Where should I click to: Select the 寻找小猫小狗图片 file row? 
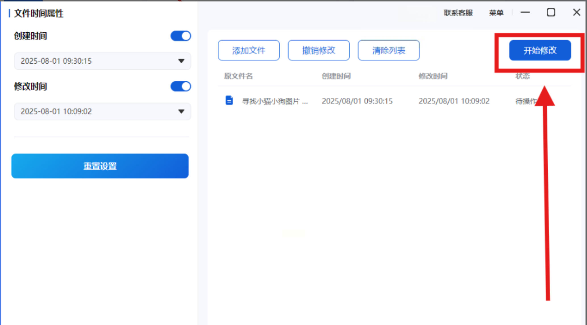(x=275, y=101)
